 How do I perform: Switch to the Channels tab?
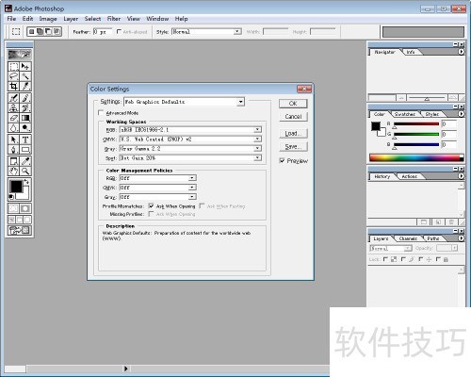(x=408, y=238)
